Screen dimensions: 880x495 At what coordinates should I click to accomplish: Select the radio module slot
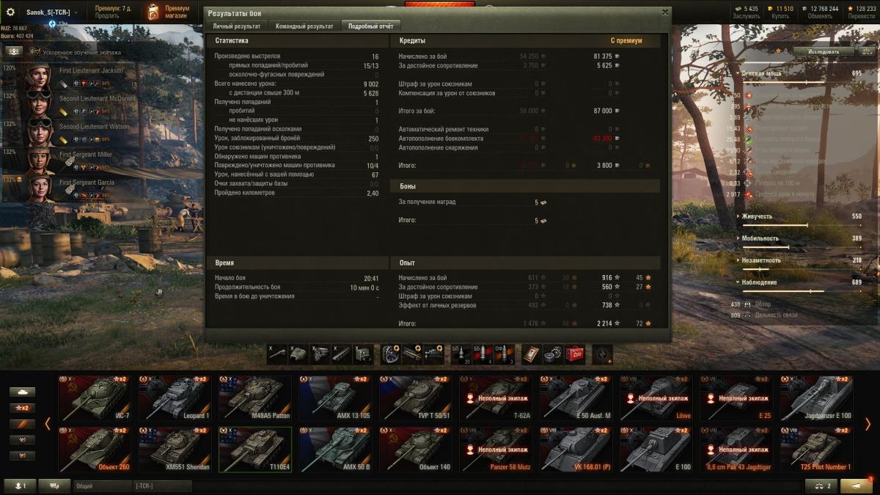pos(362,354)
